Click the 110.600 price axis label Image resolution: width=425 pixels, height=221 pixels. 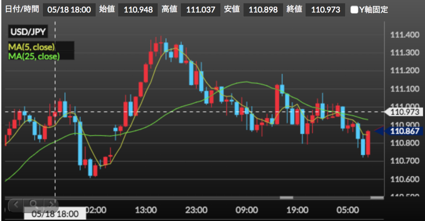405,179
